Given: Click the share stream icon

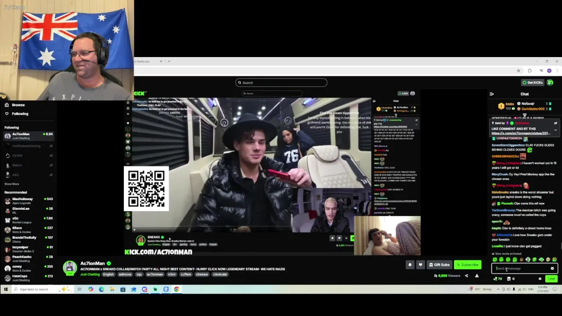Looking at the screenshot, I should [x=466, y=276].
